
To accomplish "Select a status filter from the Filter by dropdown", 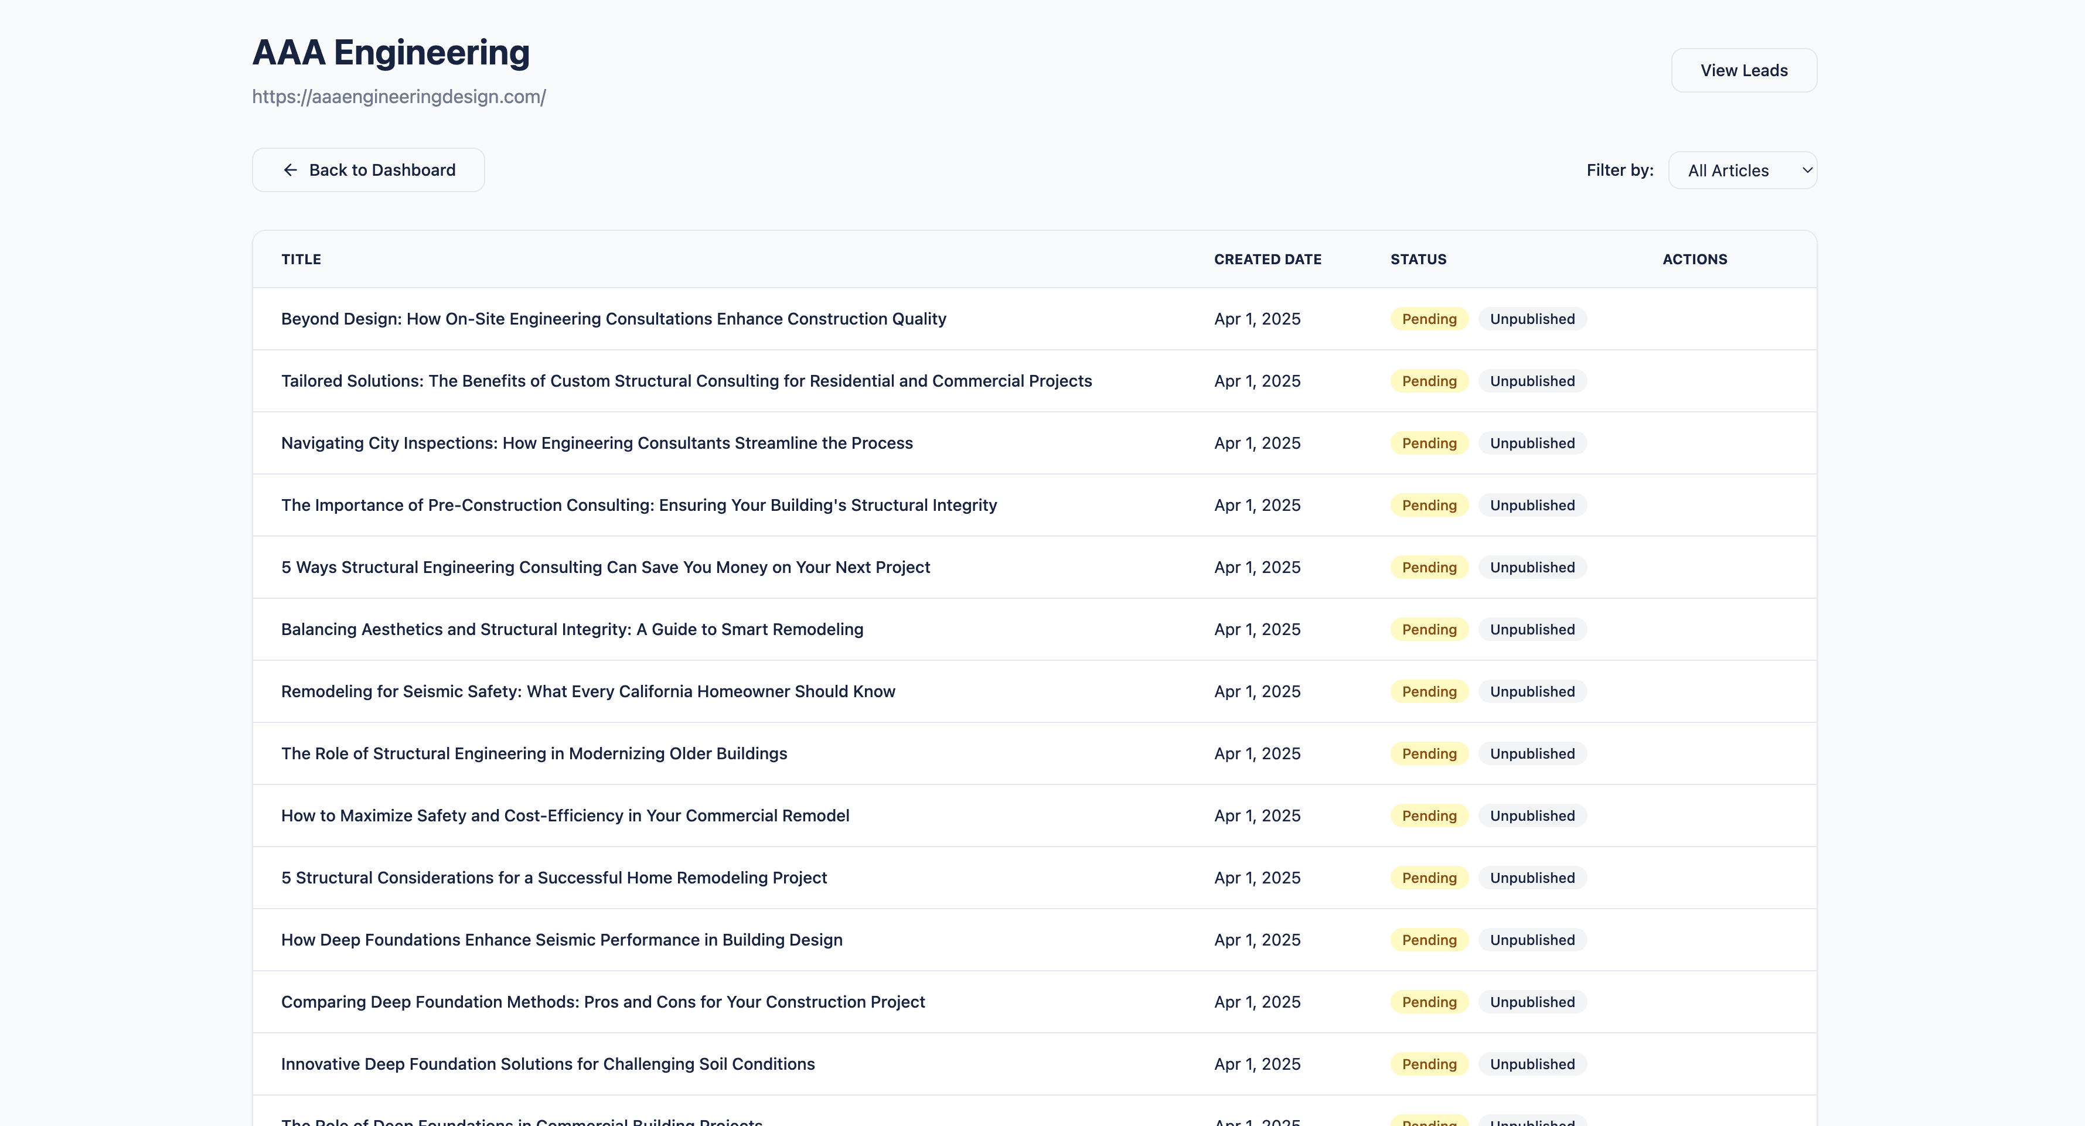I will (x=1743, y=170).
